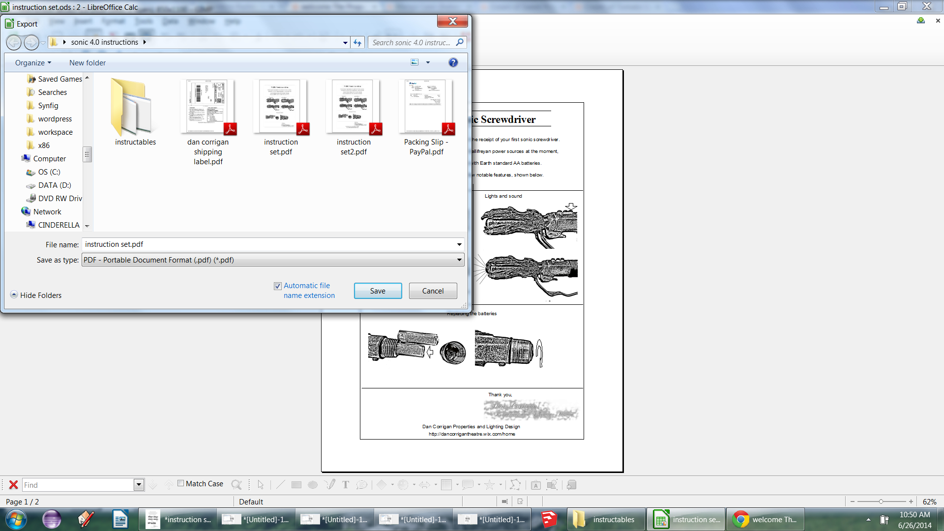
Task: Select the Line drawing tool
Action: pos(280,485)
